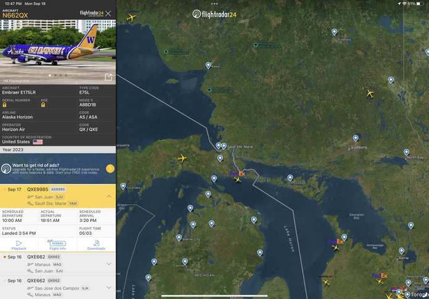
Task: Tap the Manitoulin Island airport pin
Action: 290,178
